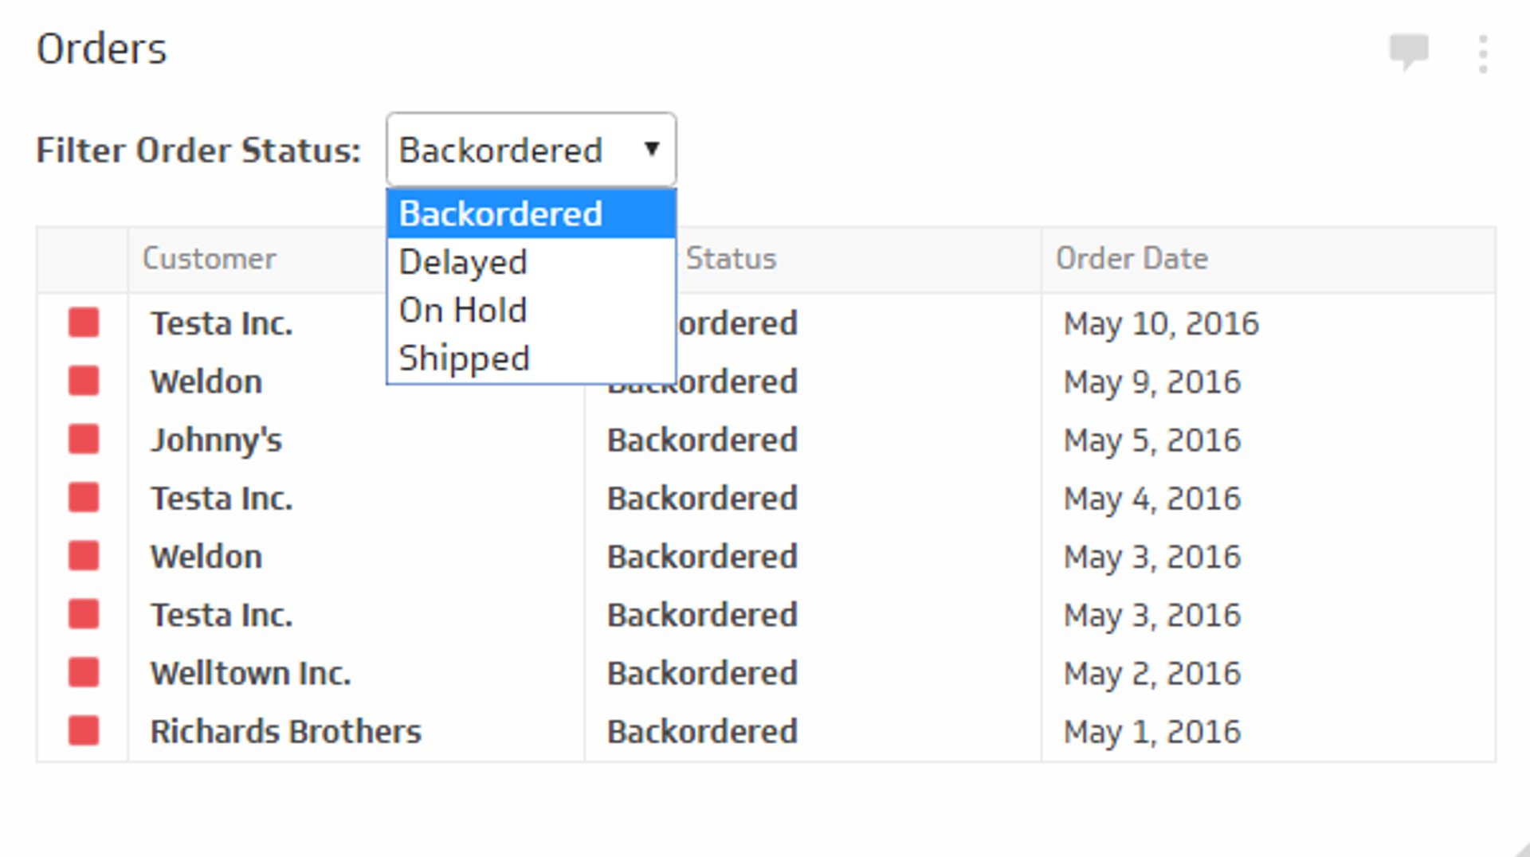Image resolution: width=1530 pixels, height=857 pixels.
Task: Open the Filter Order Status dropdown arrow
Action: [652, 149]
